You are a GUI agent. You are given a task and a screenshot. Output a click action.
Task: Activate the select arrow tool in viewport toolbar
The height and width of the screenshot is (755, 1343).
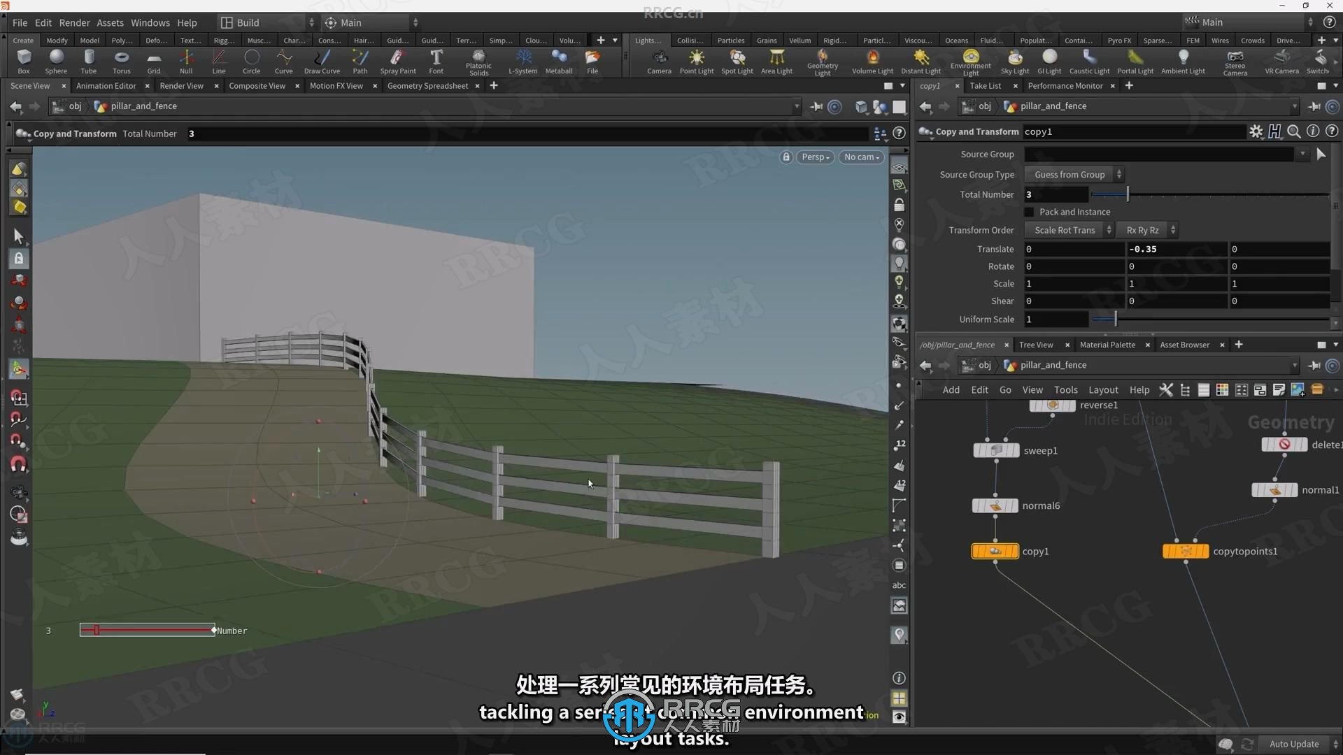pos(18,236)
